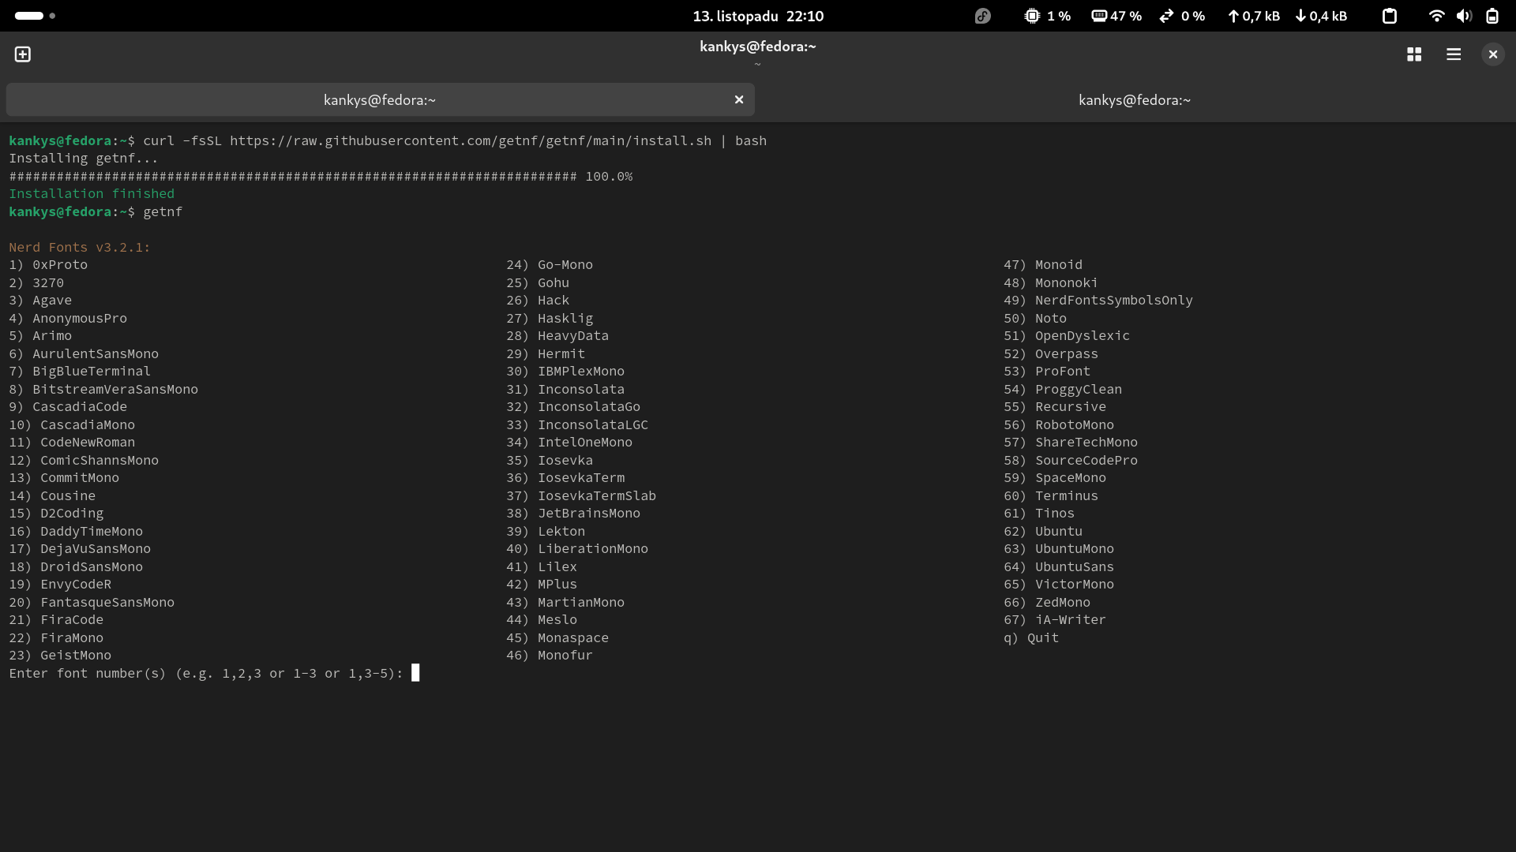The image size is (1516, 852).
Task: Click the link-shaped tray icon
Action: 982,16
